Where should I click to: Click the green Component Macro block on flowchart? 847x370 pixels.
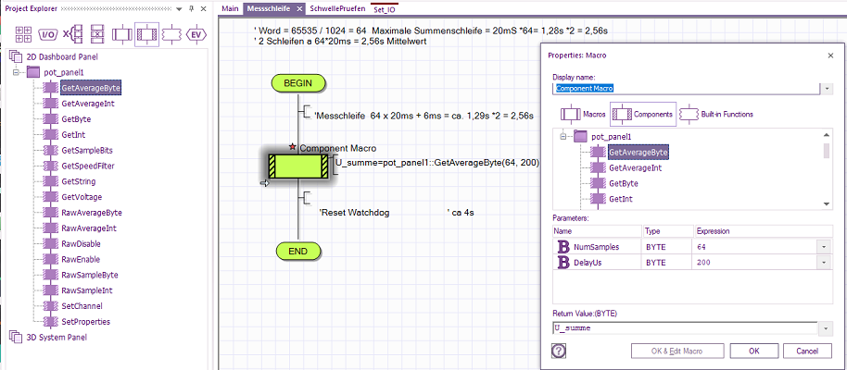coord(297,166)
